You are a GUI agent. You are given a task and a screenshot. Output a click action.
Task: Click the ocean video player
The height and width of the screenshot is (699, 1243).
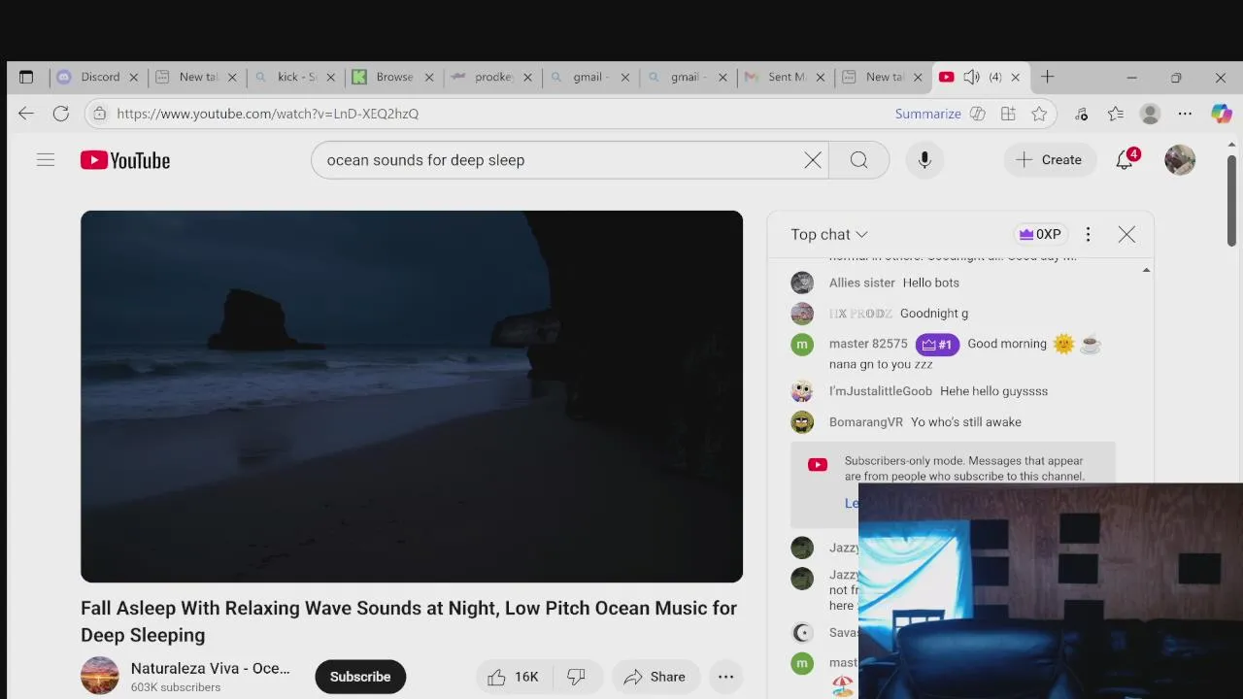coord(412,396)
